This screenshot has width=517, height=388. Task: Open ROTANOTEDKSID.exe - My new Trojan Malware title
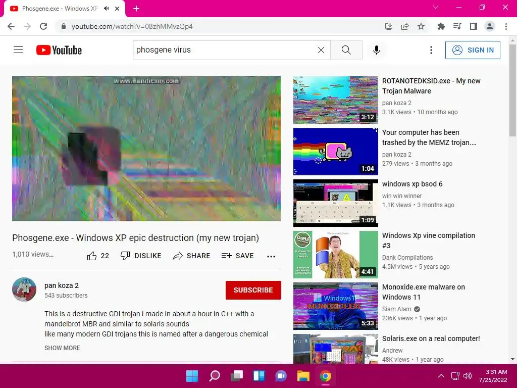click(x=431, y=86)
